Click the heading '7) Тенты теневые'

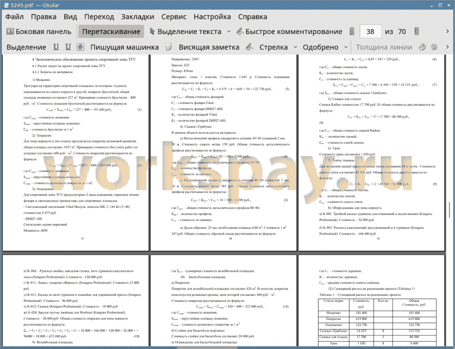(341, 160)
